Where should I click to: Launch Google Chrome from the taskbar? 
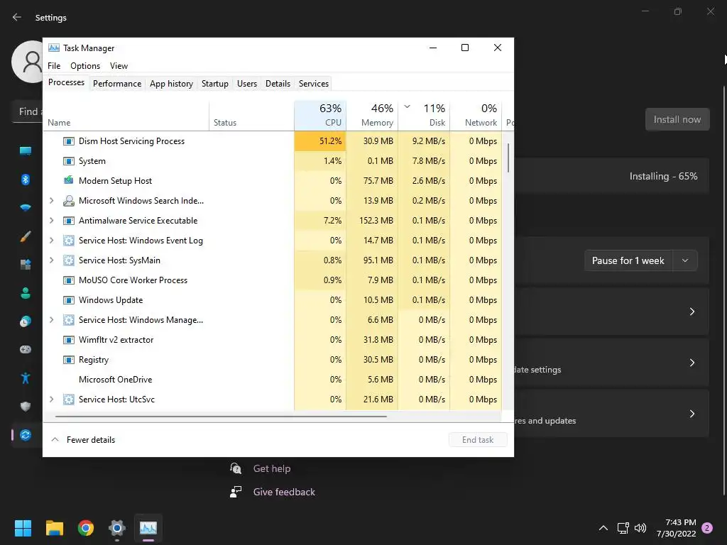click(x=86, y=528)
